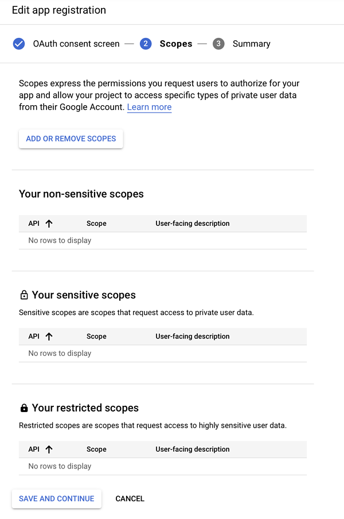Viewport: 344px width, 519px height.
Task: Select the Scopes step label
Action: (176, 44)
